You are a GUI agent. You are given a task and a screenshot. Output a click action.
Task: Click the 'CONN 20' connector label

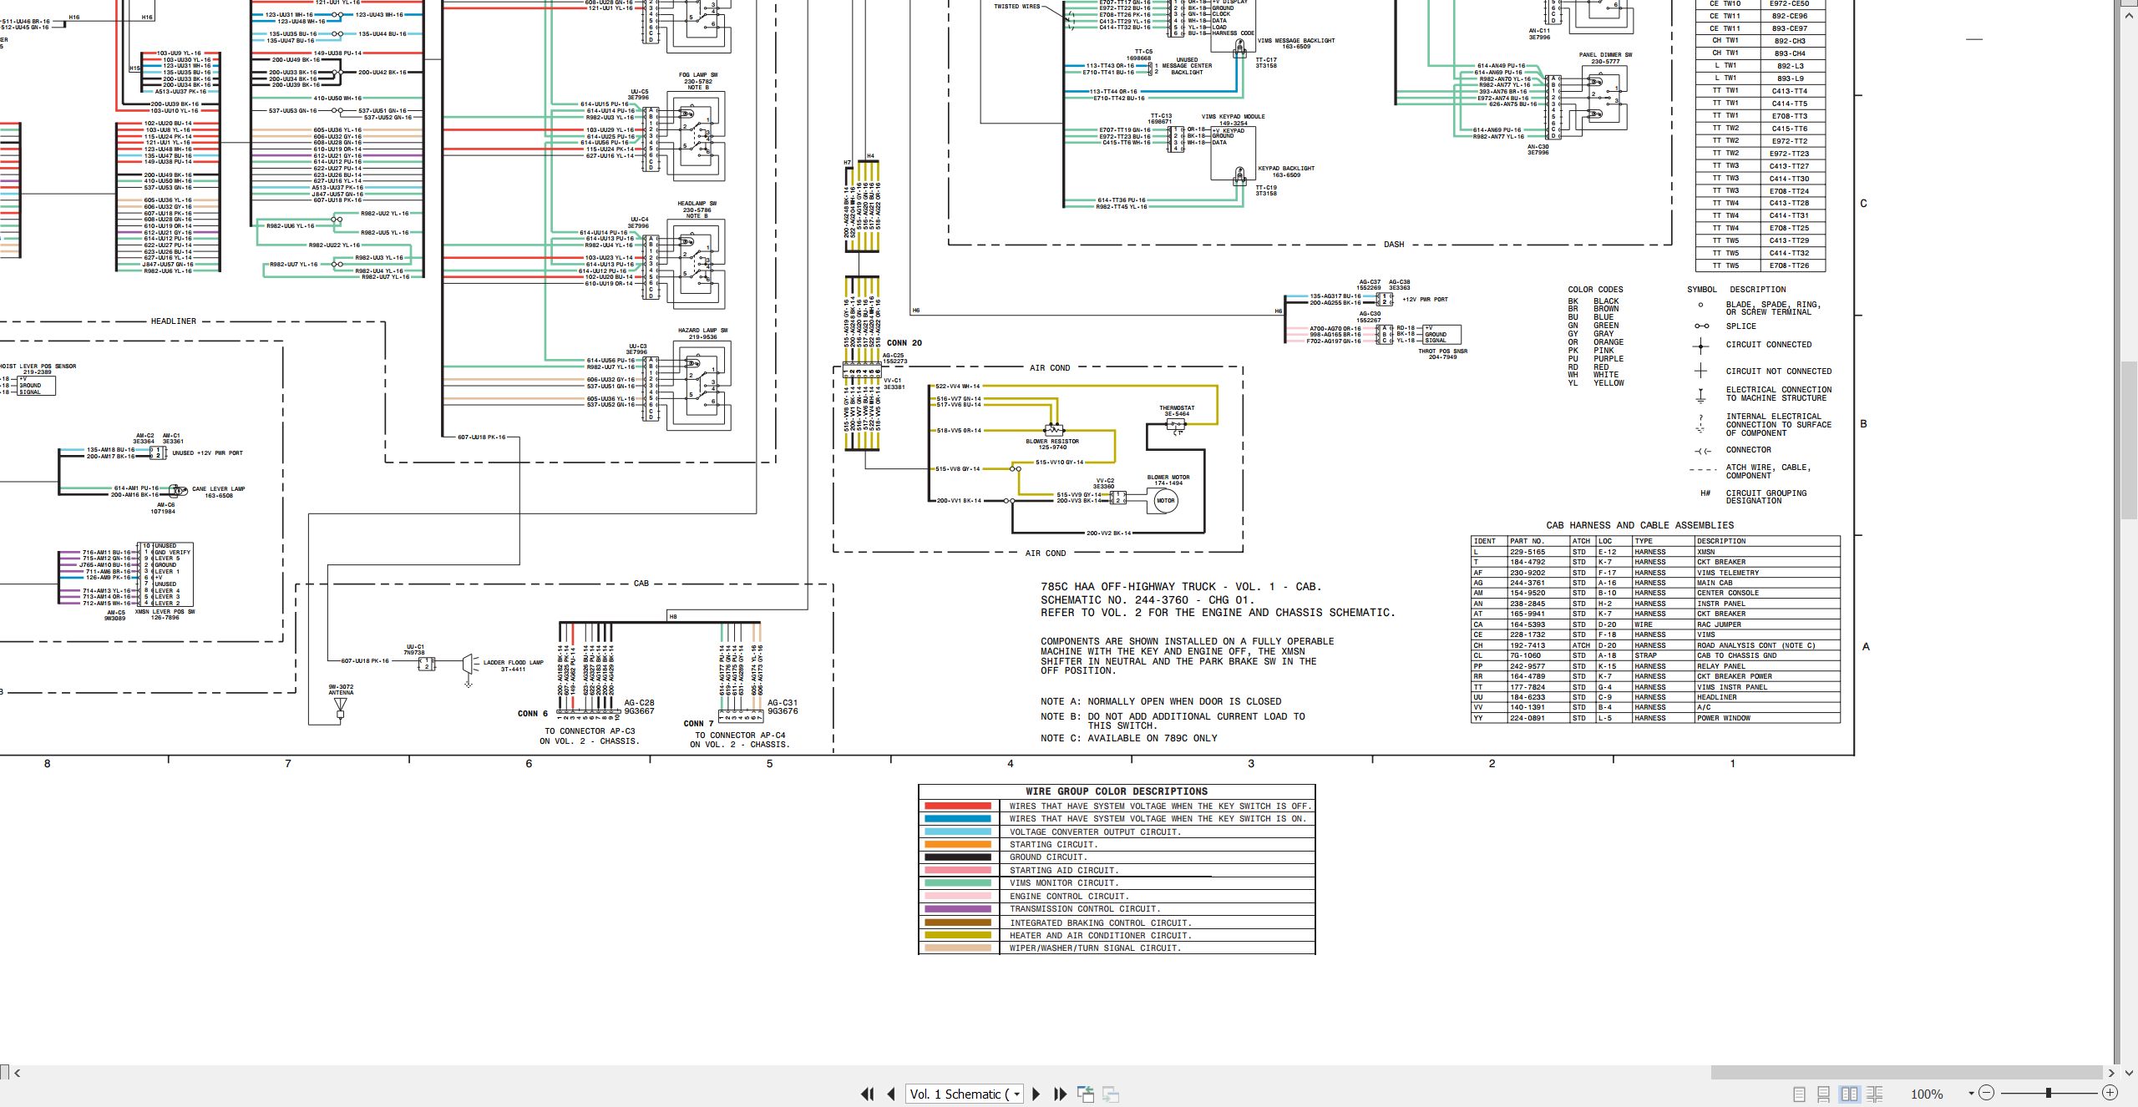tap(904, 343)
